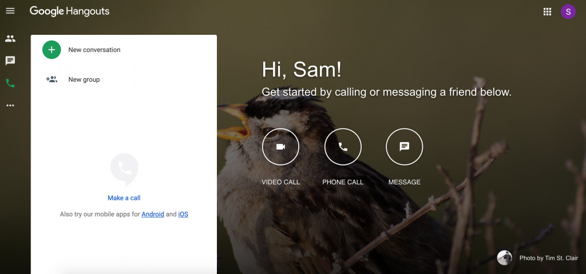Open the Contacts sidebar icon
The width and height of the screenshot is (586, 274).
10,38
